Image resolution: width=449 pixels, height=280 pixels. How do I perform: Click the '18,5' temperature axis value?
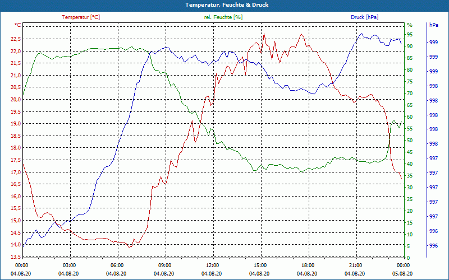click(16, 136)
